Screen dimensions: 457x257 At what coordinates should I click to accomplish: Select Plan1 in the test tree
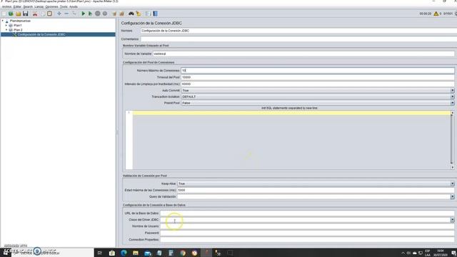[x=17, y=26]
